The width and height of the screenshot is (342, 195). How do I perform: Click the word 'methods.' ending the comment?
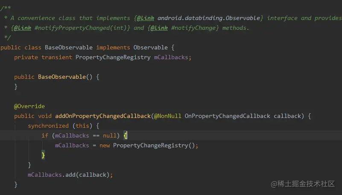[x=235, y=28]
